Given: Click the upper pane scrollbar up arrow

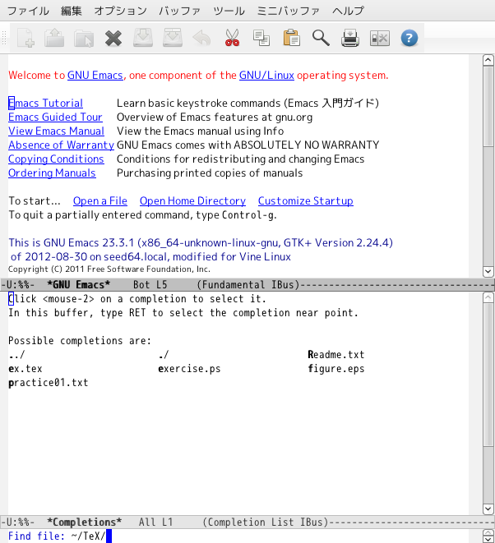Looking at the screenshot, I should pos(488,60).
